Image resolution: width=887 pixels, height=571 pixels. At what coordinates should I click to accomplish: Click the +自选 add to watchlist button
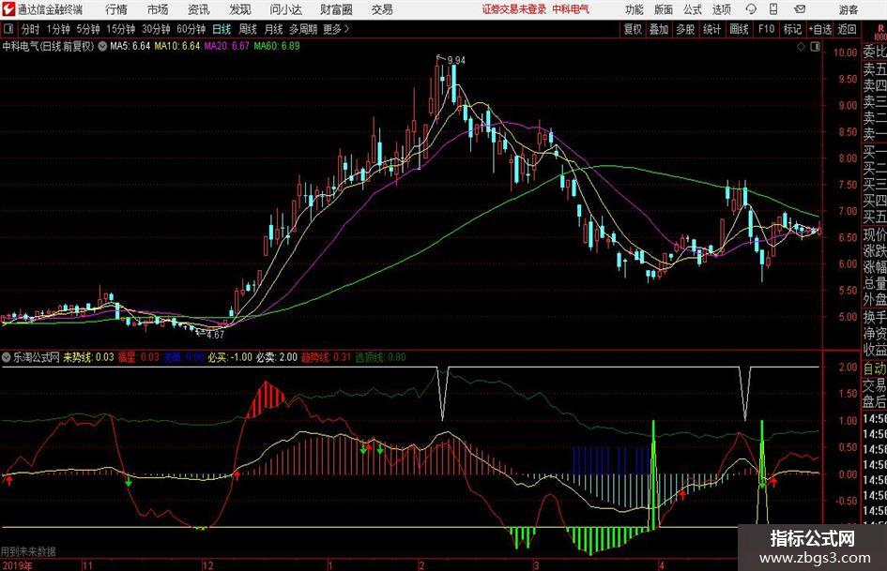pyautogui.click(x=820, y=29)
